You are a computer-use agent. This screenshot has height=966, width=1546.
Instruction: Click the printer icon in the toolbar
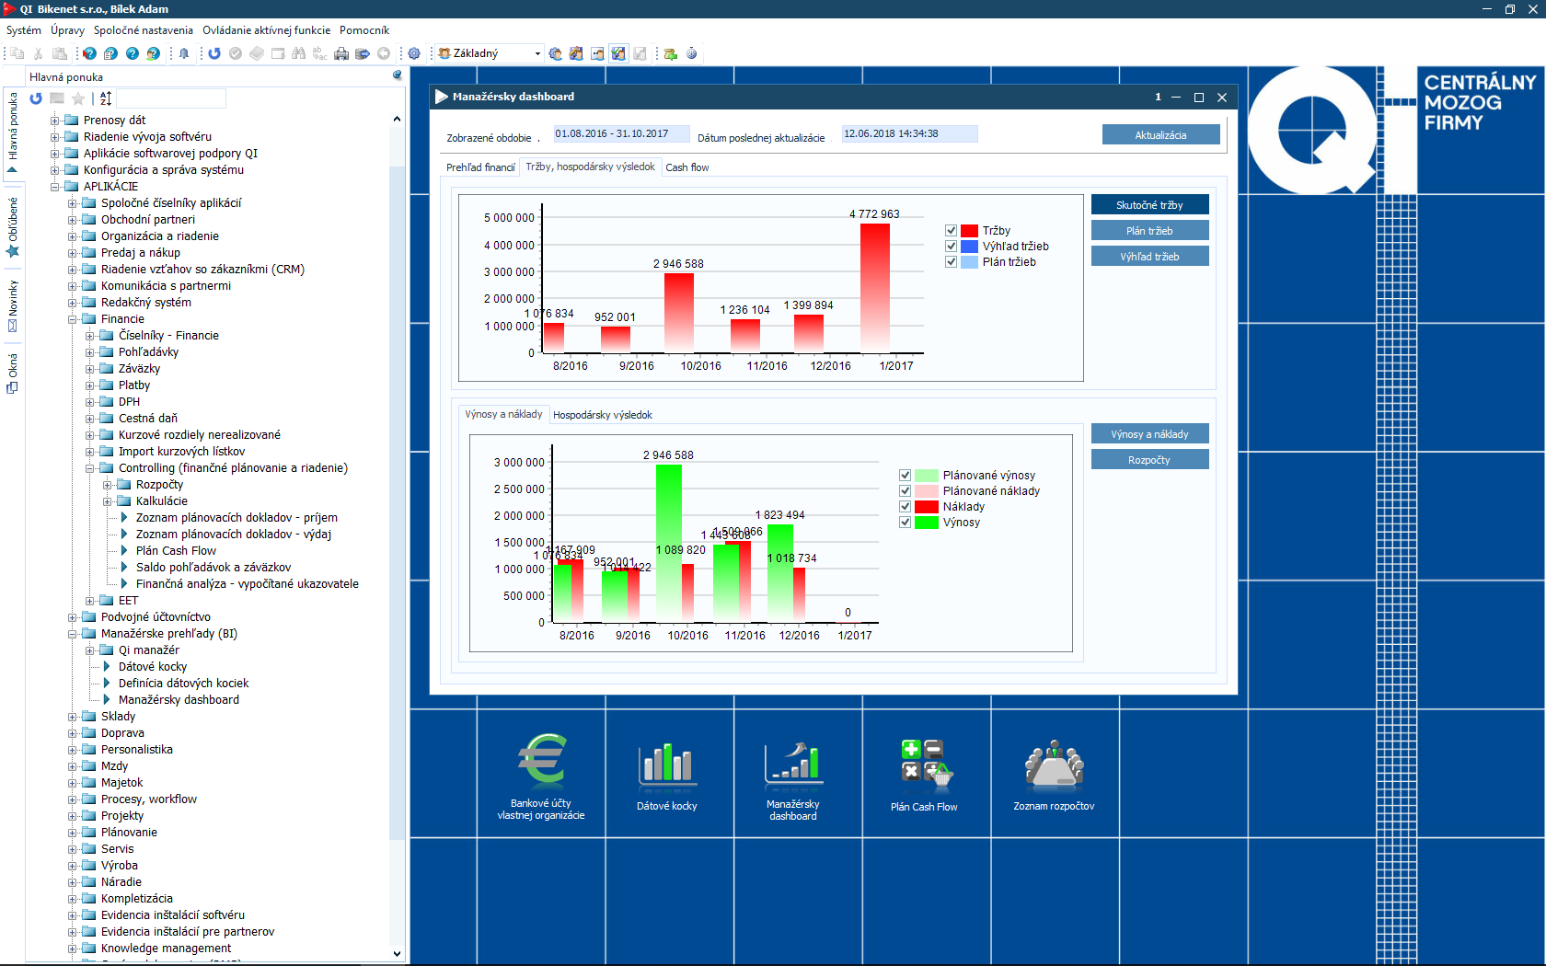point(341,53)
